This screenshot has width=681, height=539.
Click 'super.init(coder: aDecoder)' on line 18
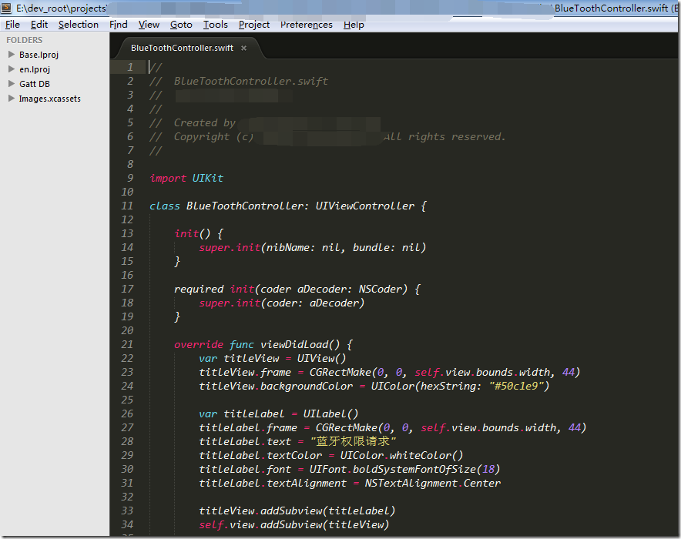pos(282,303)
